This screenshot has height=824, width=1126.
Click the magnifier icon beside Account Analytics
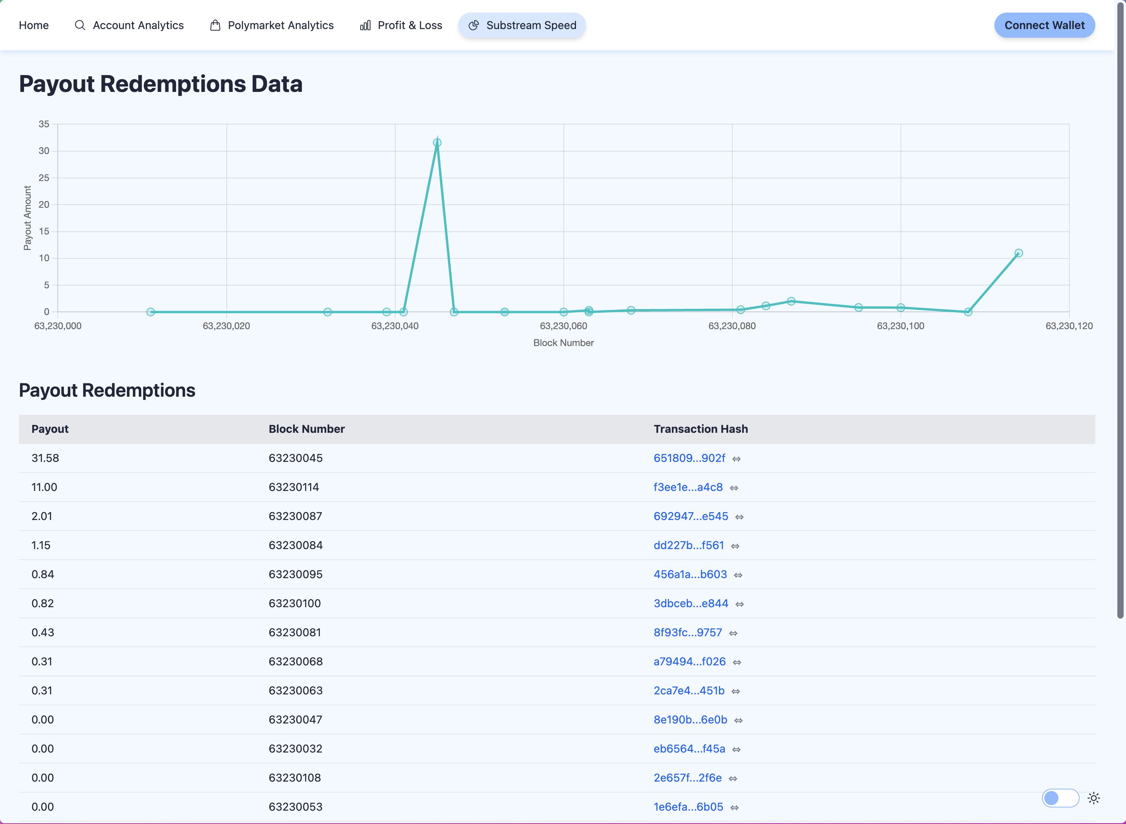80,25
